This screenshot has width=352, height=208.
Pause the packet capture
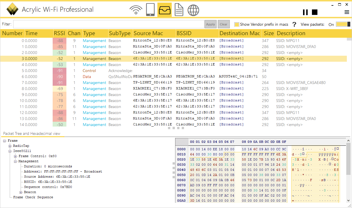[x=305, y=12]
